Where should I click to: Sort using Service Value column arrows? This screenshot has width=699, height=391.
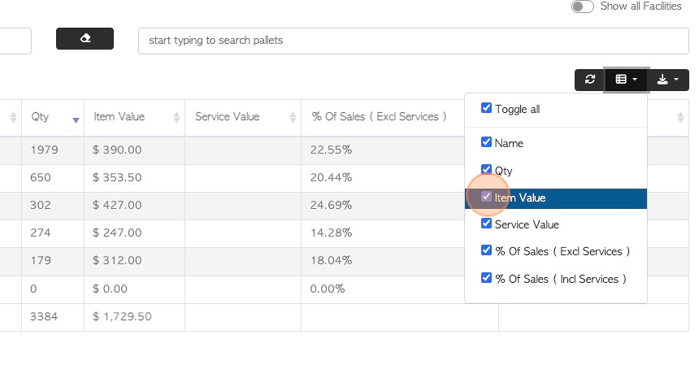click(293, 117)
